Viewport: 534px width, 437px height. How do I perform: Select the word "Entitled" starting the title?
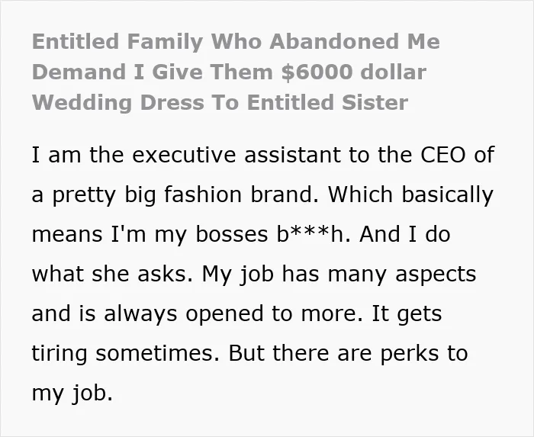[x=76, y=41]
